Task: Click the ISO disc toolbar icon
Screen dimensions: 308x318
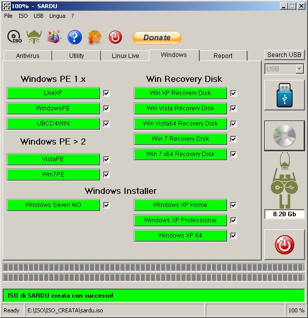Action: coord(14,37)
